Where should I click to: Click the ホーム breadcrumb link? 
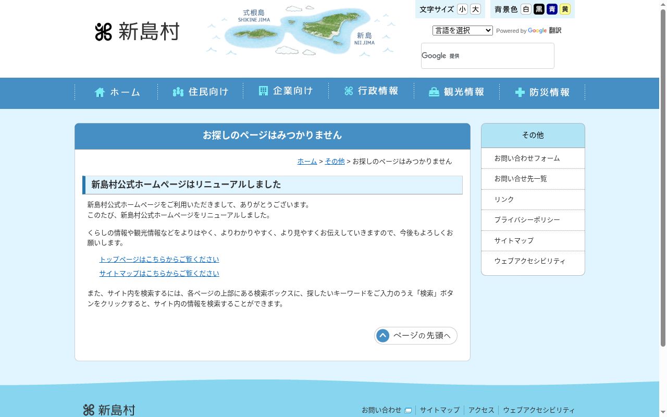[307, 162]
